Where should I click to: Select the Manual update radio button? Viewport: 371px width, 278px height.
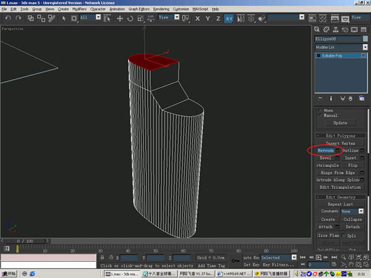(320, 115)
